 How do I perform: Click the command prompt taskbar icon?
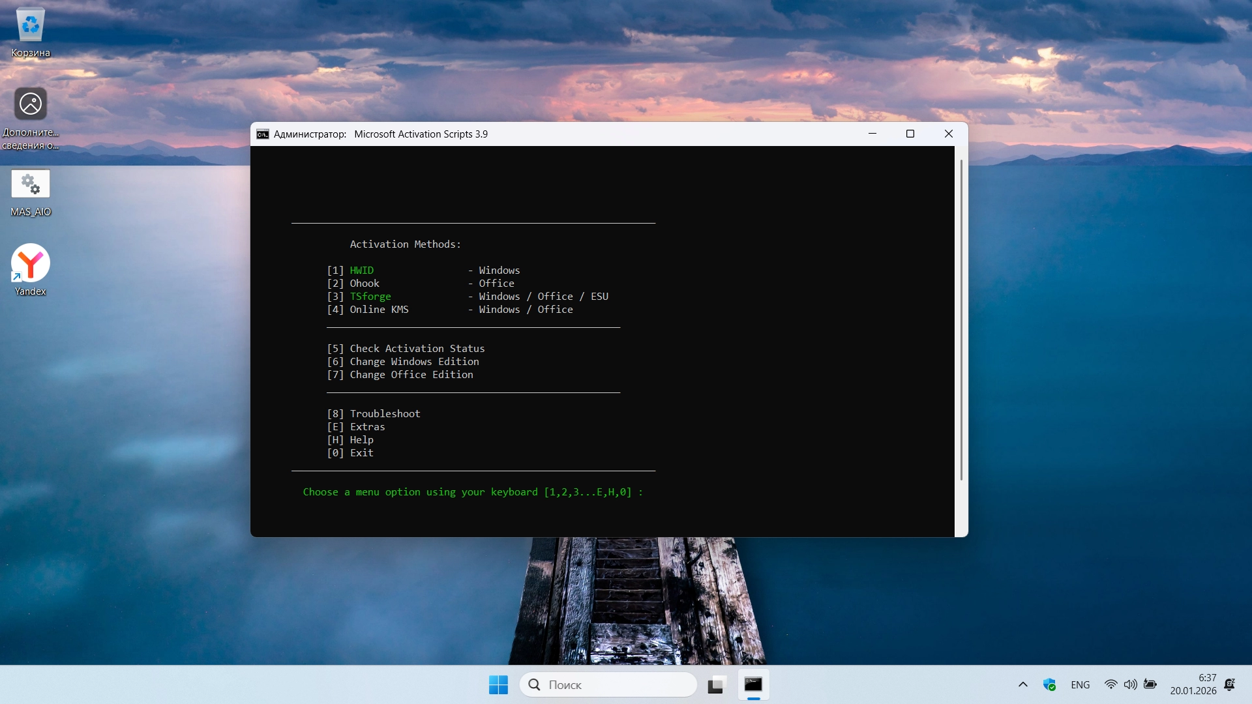(x=753, y=684)
